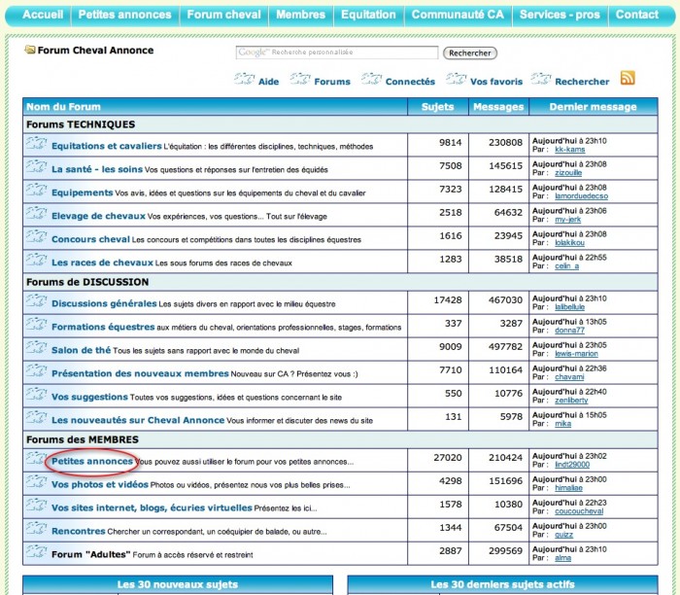Viewport: 680px width, 595px height.
Task: Click the Rechercher search button
Action: [469, 52]
